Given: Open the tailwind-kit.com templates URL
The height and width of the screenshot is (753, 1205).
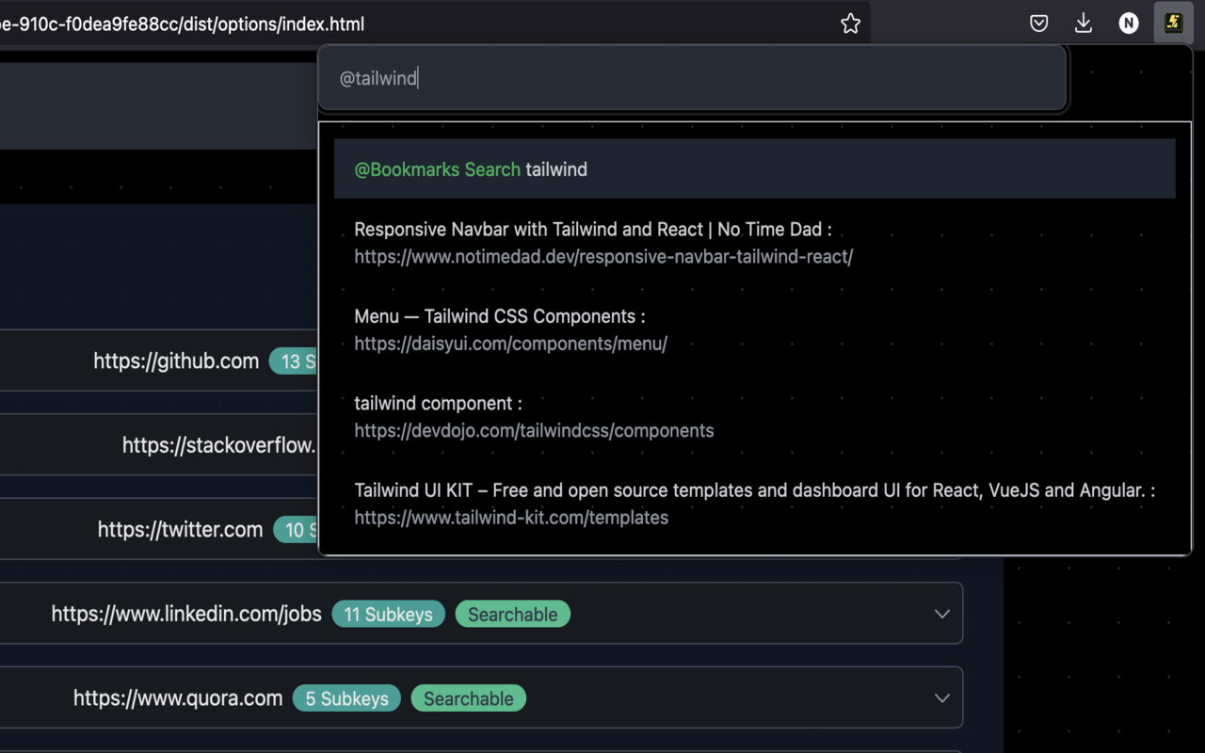Looking at the screenshot, I should tap(512, 518).
